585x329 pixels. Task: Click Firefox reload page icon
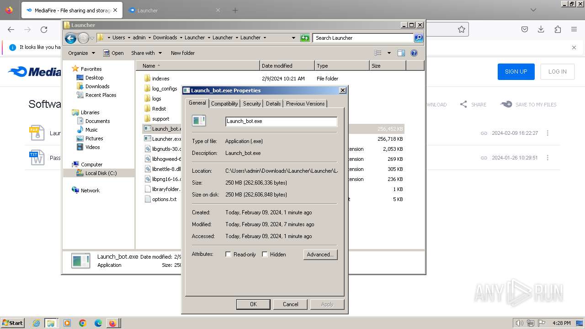(44, 29)
